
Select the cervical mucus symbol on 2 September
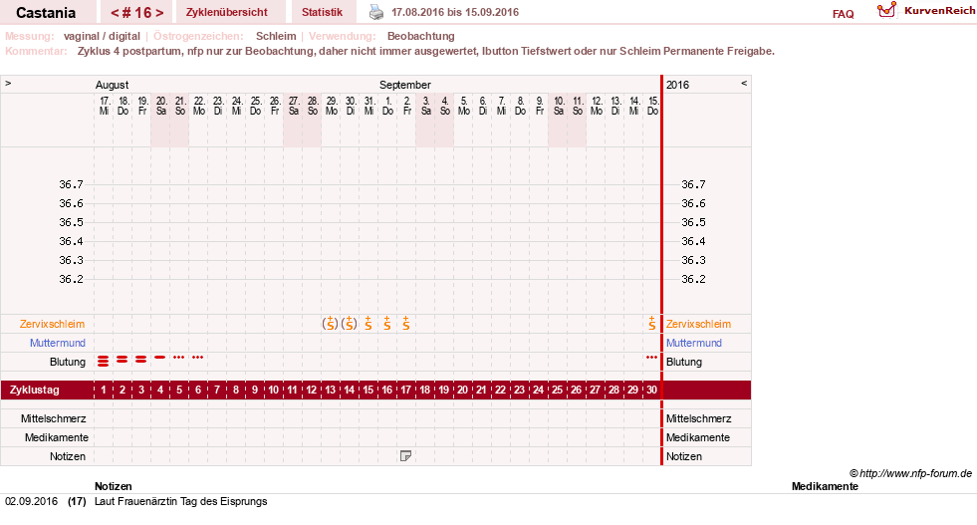click(x=405, y=323)
